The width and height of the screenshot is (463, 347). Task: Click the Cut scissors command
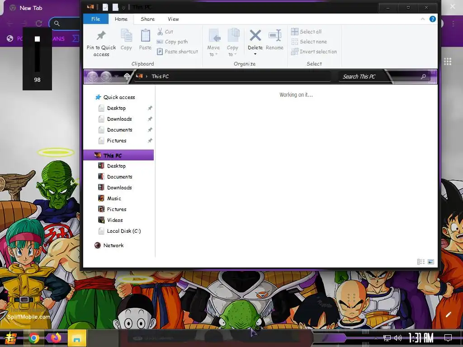tap(165, 32)
